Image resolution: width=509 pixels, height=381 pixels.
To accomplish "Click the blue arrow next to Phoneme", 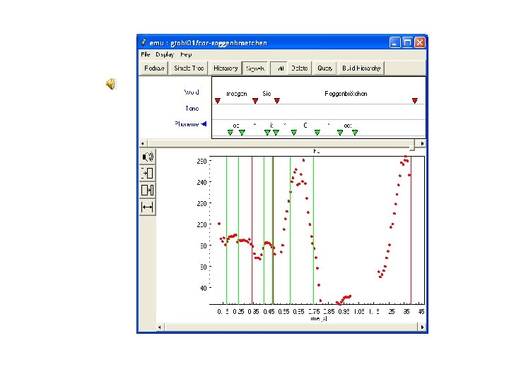I will tap(204, 123).
